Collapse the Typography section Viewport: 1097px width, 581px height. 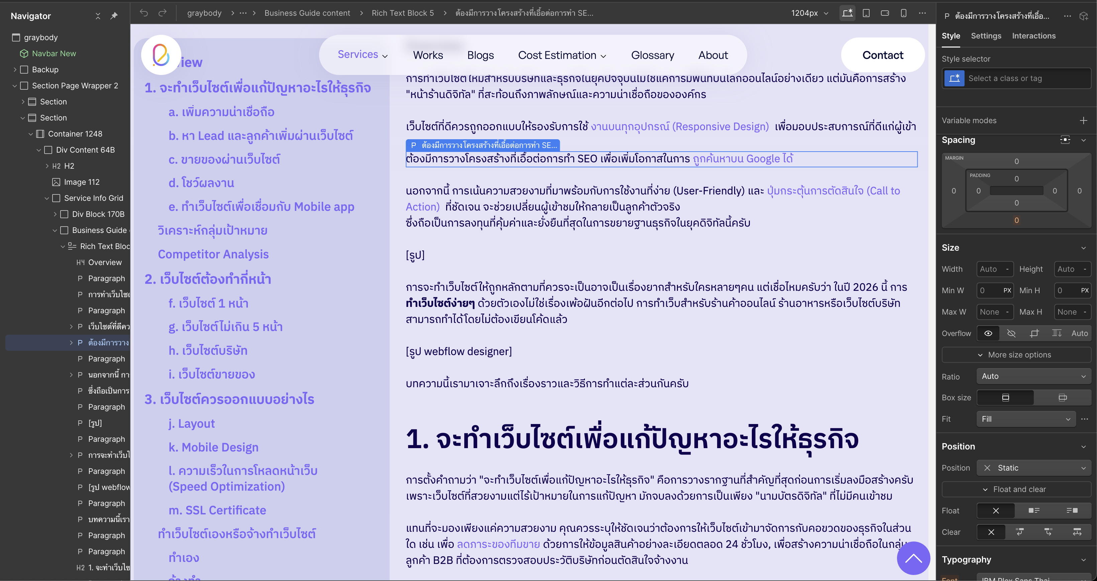tap(1083, 560)
